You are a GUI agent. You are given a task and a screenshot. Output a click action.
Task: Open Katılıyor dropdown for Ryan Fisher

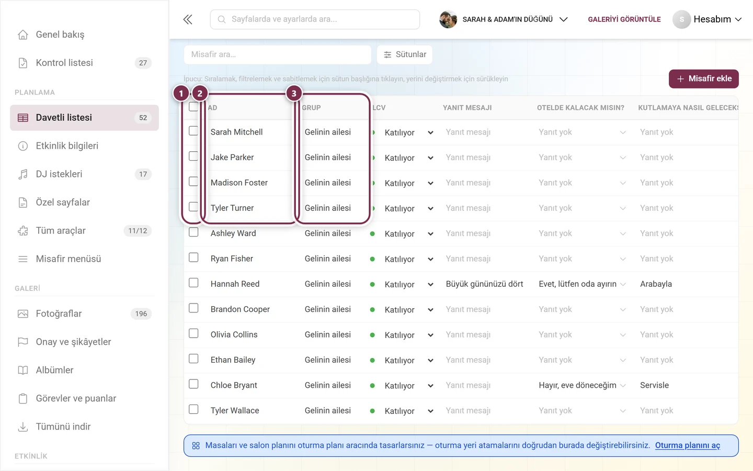coord(408,259)
